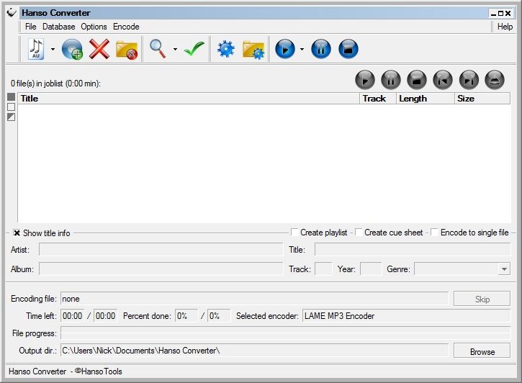Skip to next track gray button

tap(469, 80)
